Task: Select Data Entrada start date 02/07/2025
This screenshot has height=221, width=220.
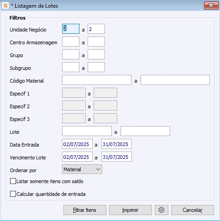Action: coord(77,144)
